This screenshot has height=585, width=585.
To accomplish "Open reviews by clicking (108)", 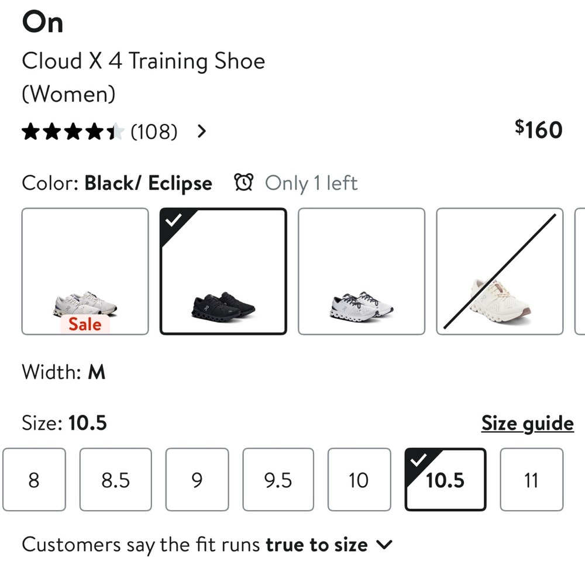I will [154, 132].
